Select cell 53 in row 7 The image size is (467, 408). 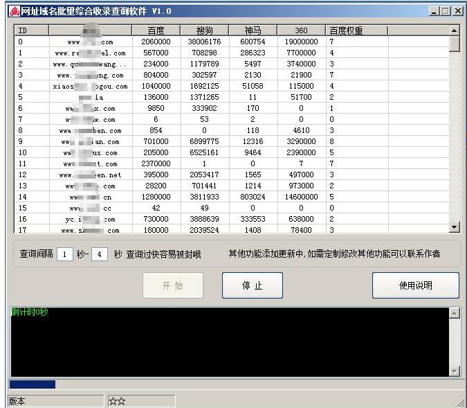204,119
